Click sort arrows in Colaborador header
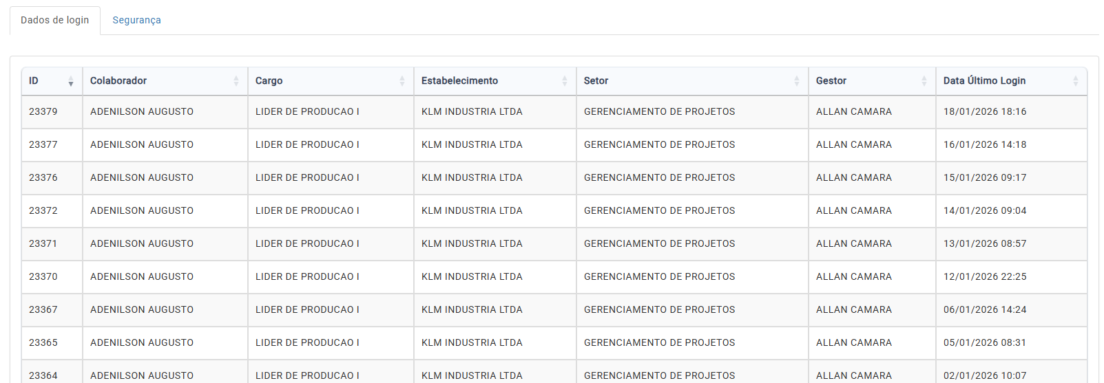 pos(236,81)
